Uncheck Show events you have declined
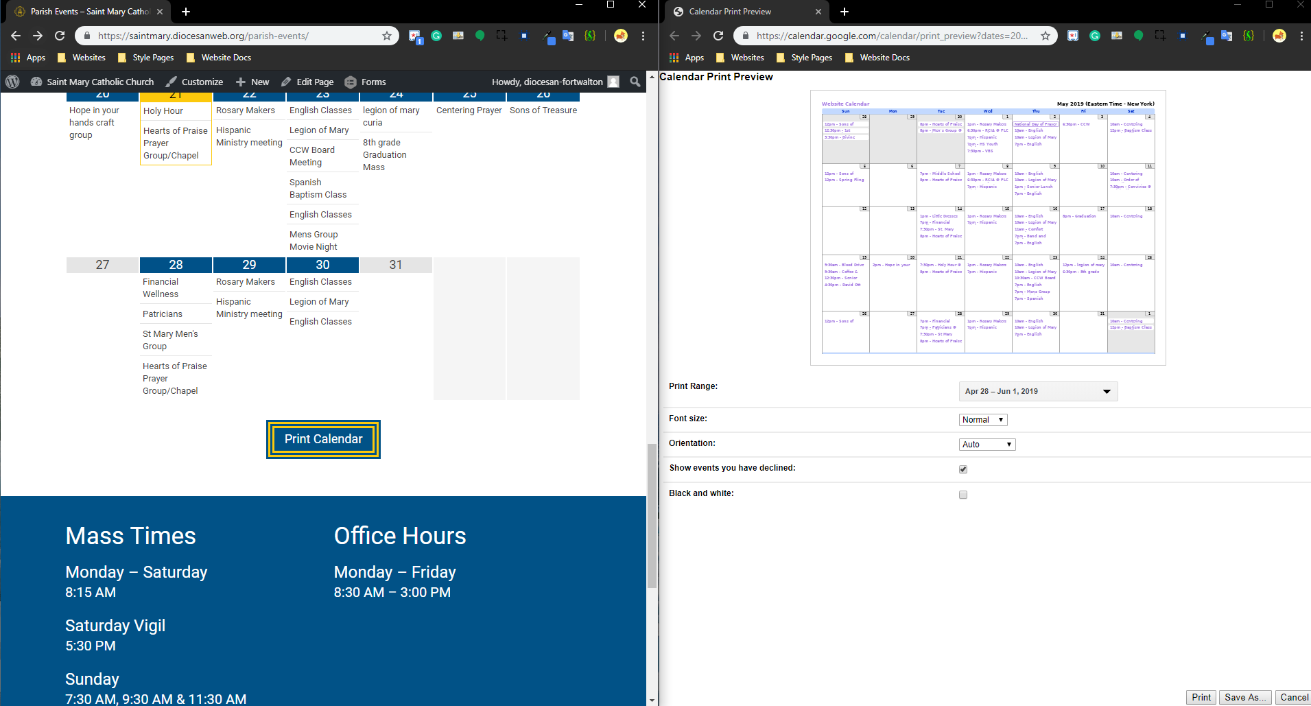 coord(963,469)
